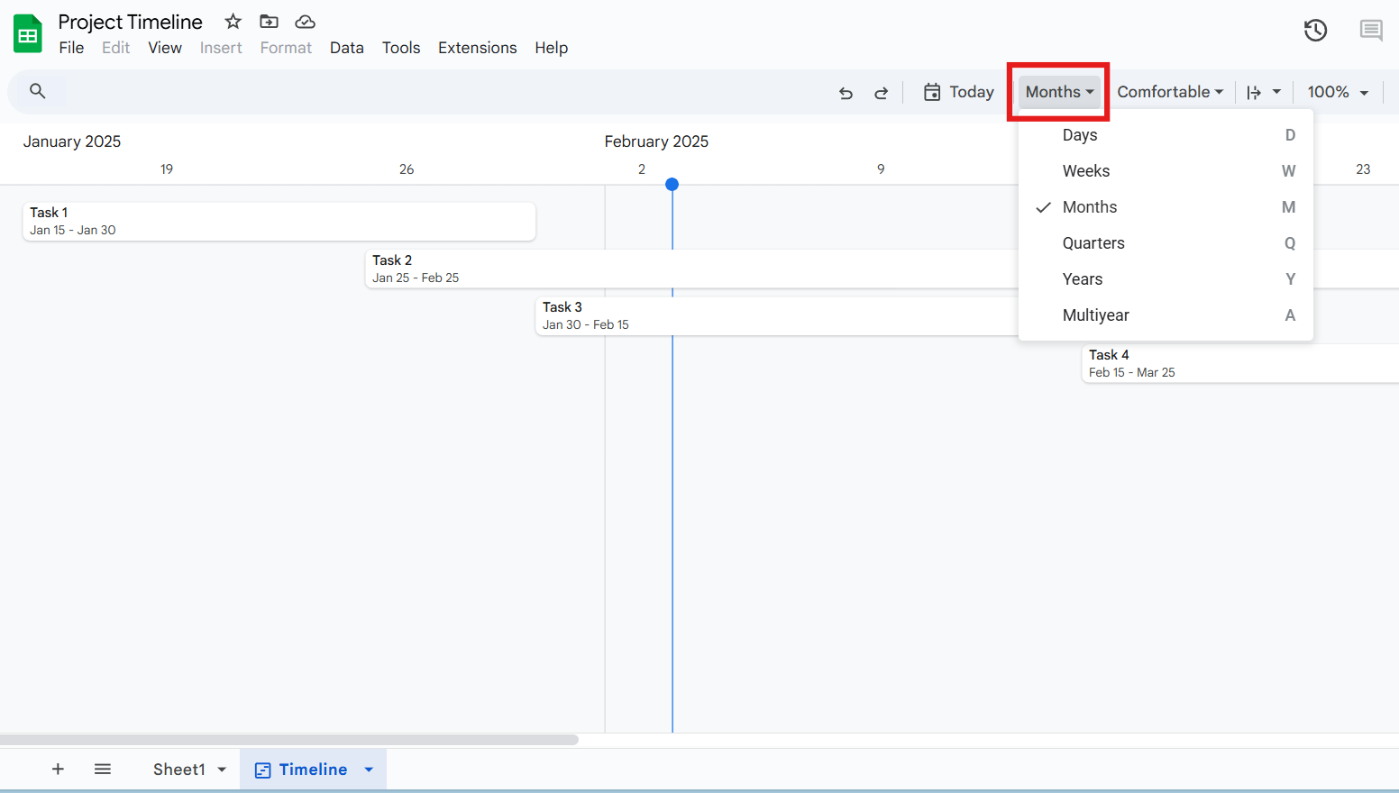
Task: Click the search magnifier icon
Action: [38, 91]
